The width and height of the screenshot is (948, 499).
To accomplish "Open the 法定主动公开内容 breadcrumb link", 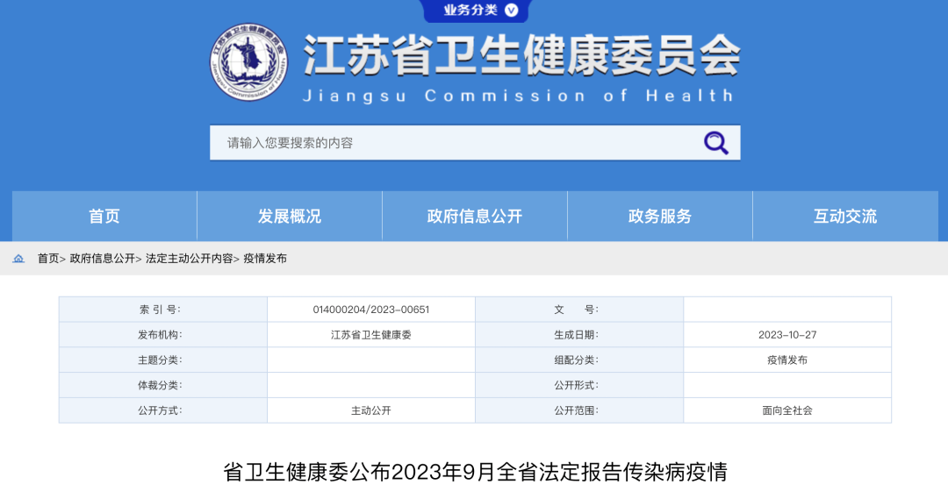I will pyautogui.click(x=190, y=259).
